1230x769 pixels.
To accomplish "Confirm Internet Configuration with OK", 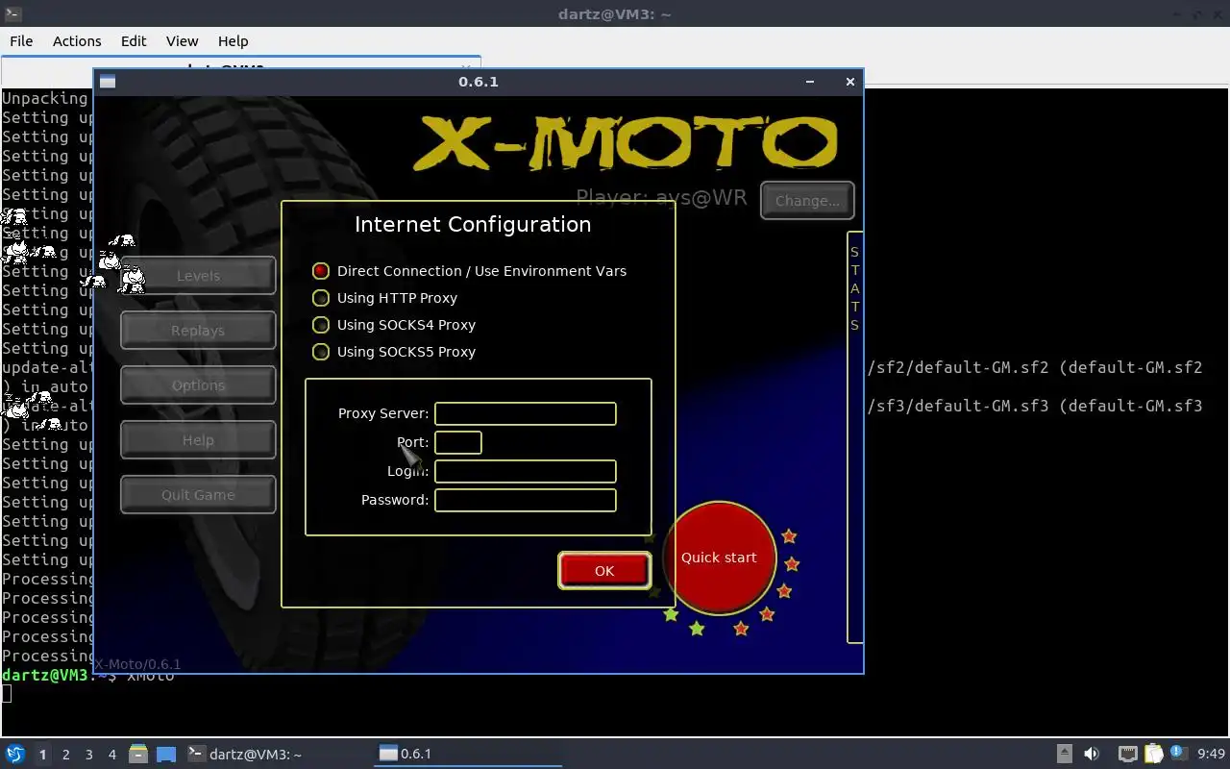I will pyautogui.click(x=604, y=571).
